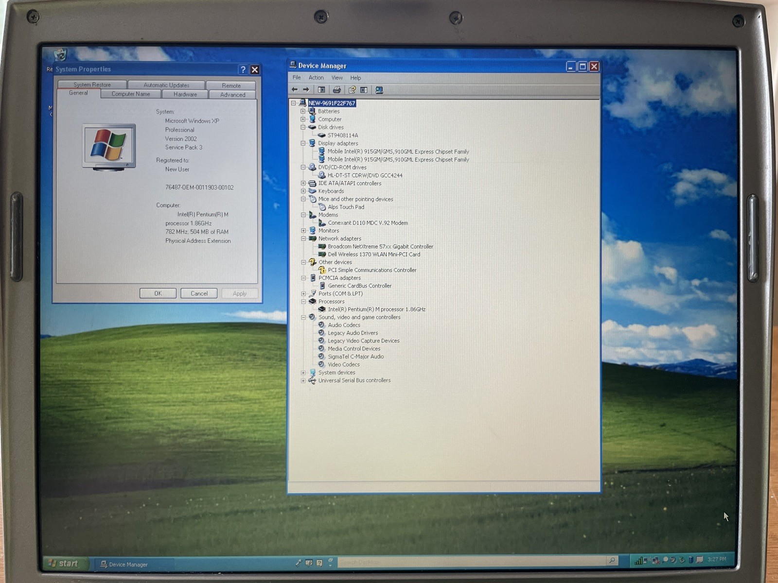This screenshot has width=778, height=583.
Task: Click the Broadcom NetXtreme adapter icon
Action: [x=322, y=247]
